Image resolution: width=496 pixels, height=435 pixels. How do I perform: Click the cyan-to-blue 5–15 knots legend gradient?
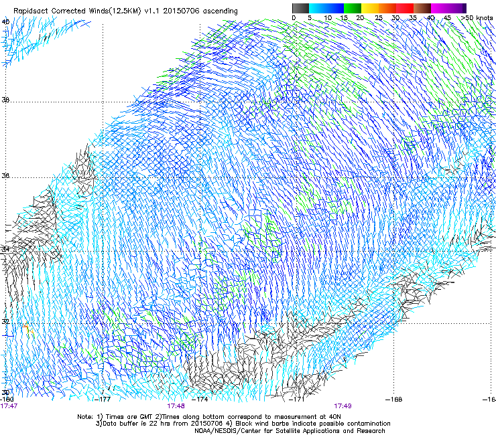pyautogui.click(x=326, y=8)
